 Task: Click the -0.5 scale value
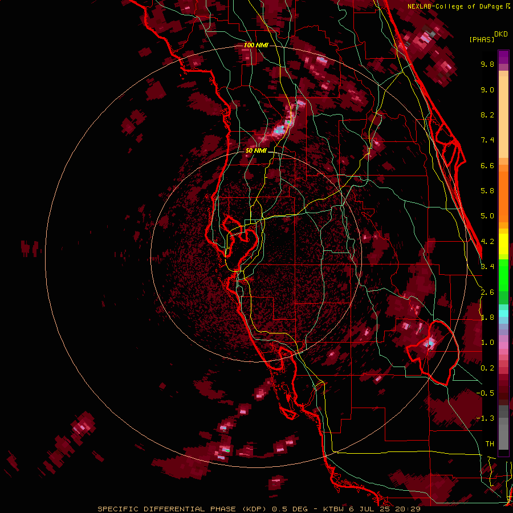point(485,393)
